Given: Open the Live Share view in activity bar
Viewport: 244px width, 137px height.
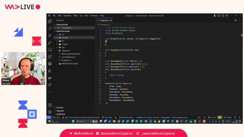Looking at the screenshot, I should (50, 85).
